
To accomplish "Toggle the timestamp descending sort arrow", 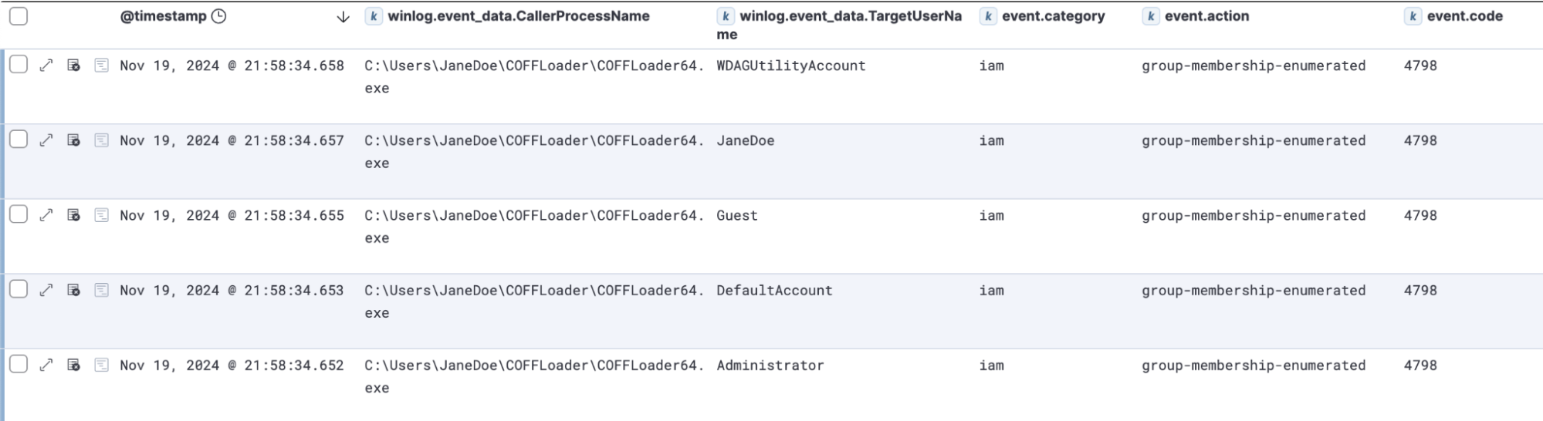I will tap(343, 17).
